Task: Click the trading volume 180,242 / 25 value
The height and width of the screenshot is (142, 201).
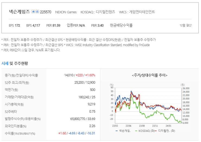Action: (87, 97)
